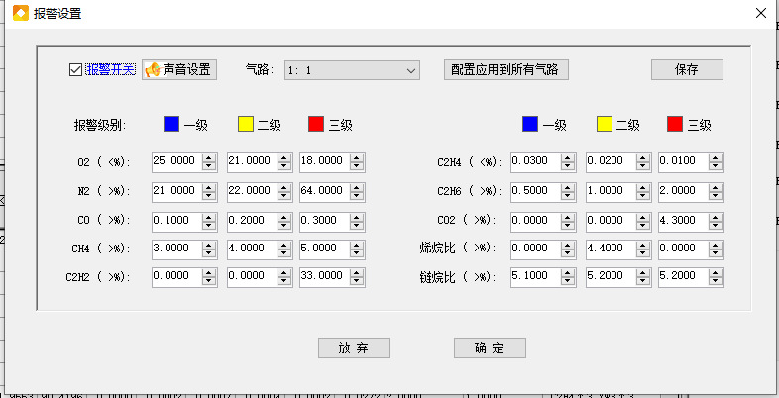Increase the N2 level-two value 22.0000
The width and height of the screenshot is (779, 398).
[x=284, y=188]
